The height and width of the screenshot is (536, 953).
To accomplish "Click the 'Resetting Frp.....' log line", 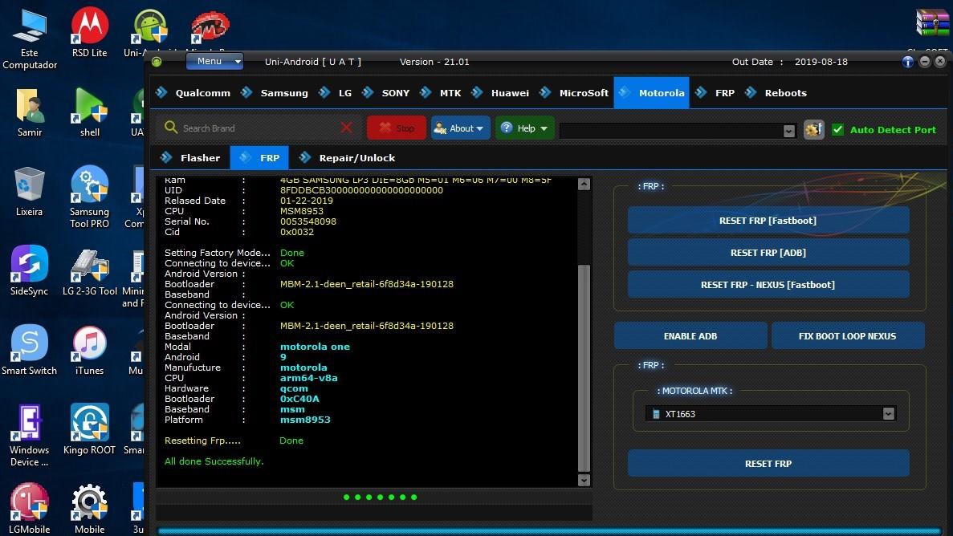I will click(x=202, y=441).
